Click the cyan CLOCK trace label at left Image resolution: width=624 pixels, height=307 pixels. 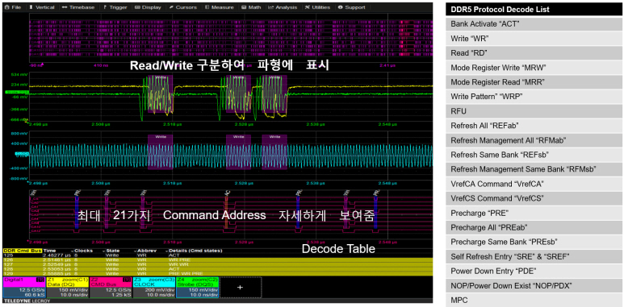21,153
